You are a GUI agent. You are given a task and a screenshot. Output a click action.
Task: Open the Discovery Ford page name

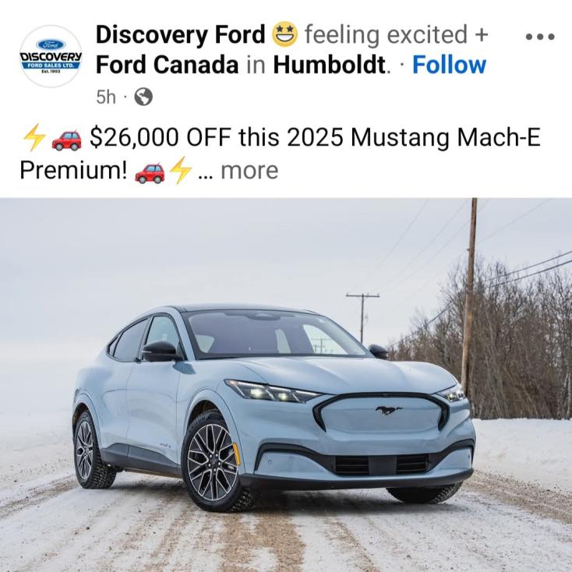click(x=181, y=34)
